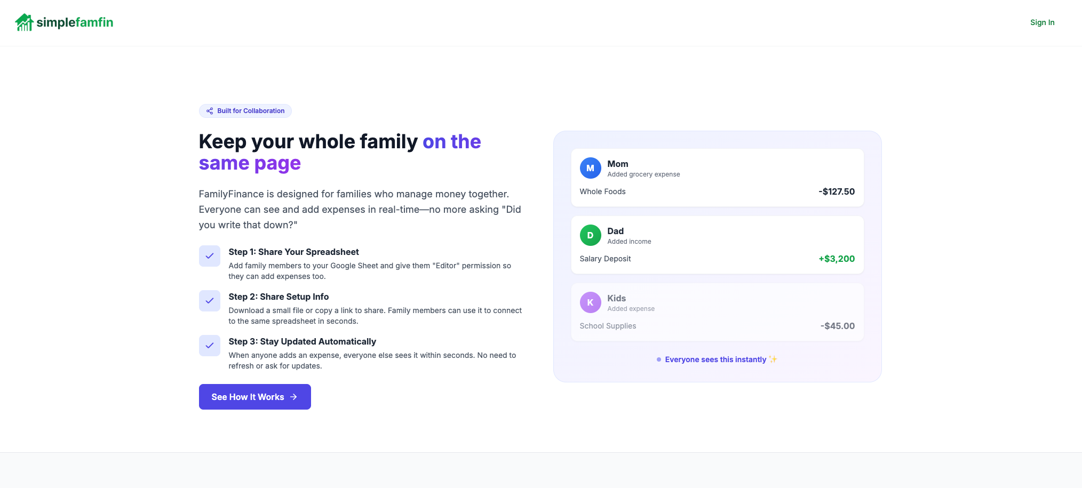
Task: Click the simplefamfin brand name in header
Action: [75, 22]
